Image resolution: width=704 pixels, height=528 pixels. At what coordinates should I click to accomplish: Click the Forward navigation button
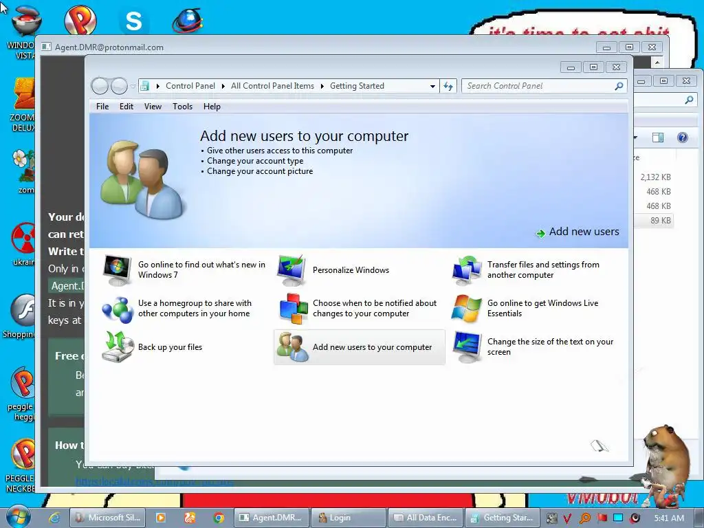119,86
